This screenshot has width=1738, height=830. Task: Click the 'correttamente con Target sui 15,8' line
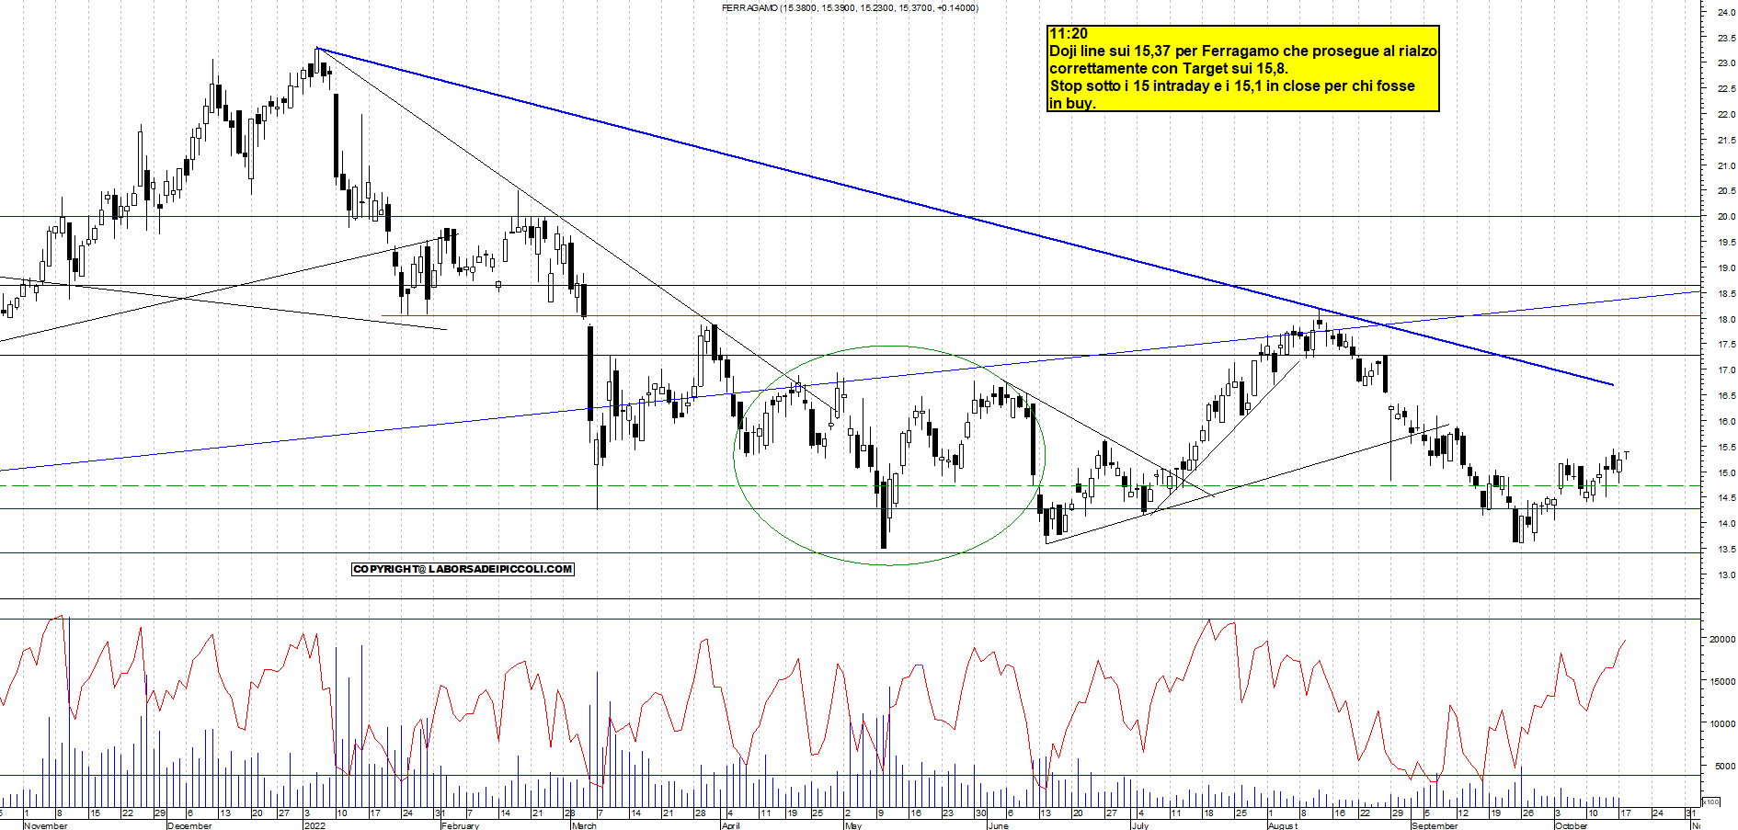click(1169, 69)
